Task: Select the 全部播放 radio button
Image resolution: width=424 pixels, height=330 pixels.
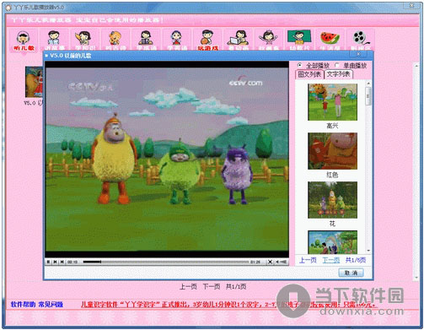Action: 299,65
